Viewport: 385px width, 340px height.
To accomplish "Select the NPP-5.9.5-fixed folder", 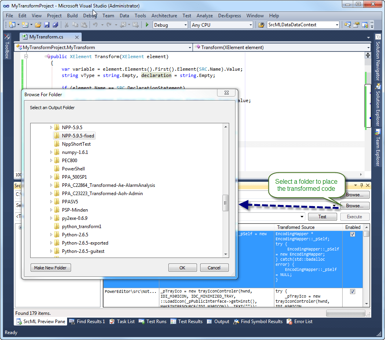I will 75,135.
